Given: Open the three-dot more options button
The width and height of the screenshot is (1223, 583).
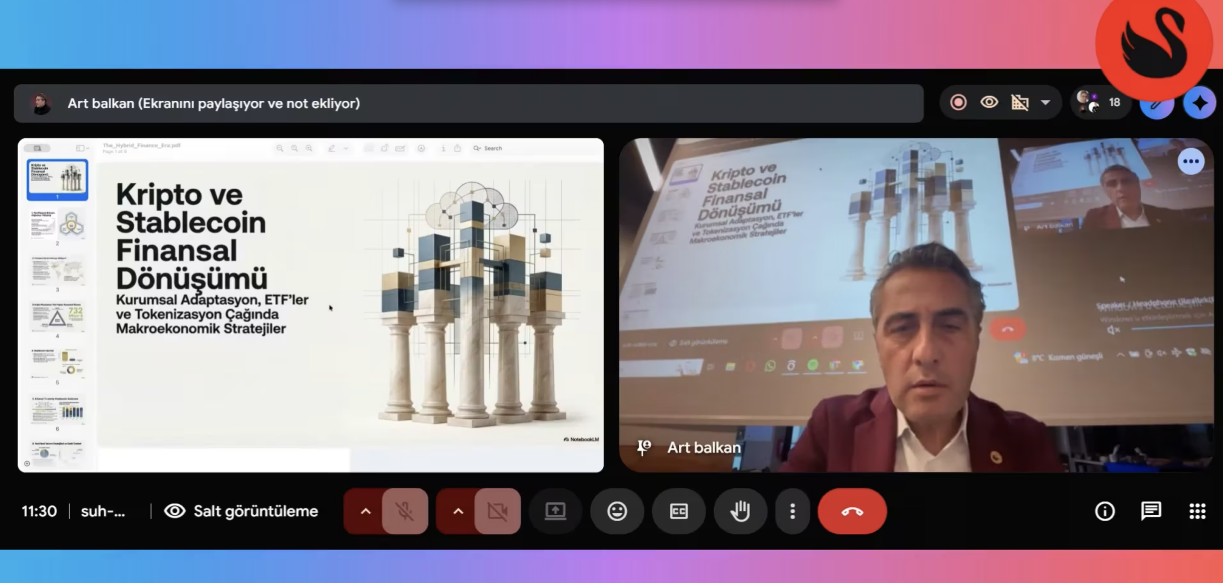Looking at the screenshot, I should [792, 511].
